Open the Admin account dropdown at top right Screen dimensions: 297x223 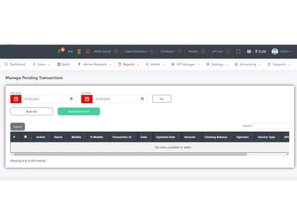coord(286,52)
